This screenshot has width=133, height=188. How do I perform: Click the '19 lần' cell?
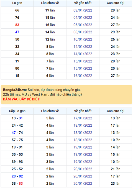tap(50, 10)
